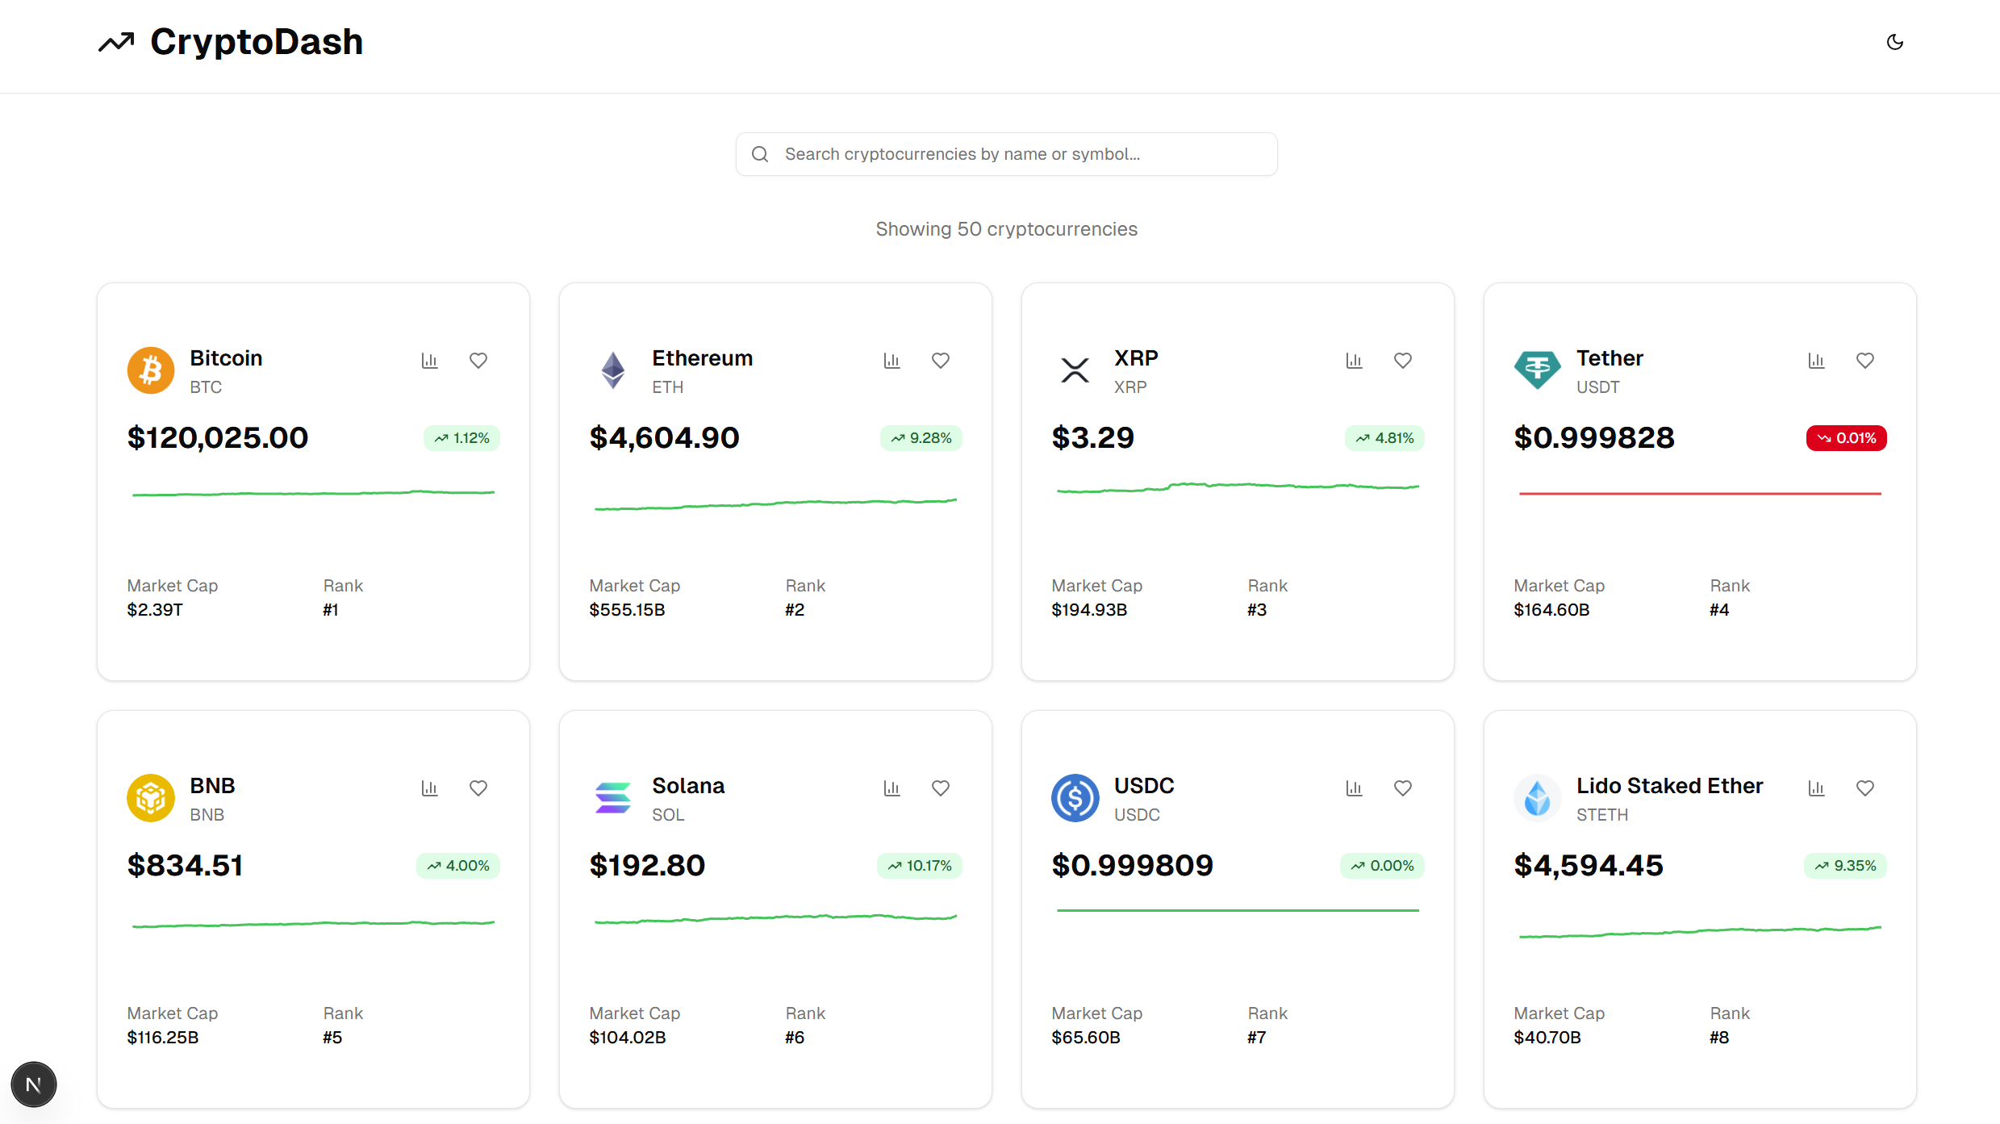Focus the cryptocurrency search field

pos(1006,154)
